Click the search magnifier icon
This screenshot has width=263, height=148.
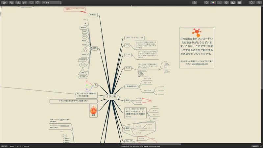click(252, 2)
